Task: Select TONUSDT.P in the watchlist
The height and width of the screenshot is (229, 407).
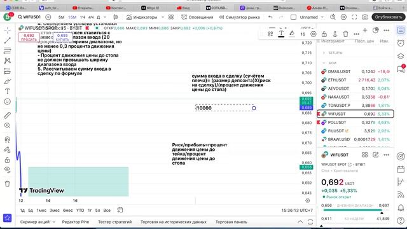Action: (355, 106)
